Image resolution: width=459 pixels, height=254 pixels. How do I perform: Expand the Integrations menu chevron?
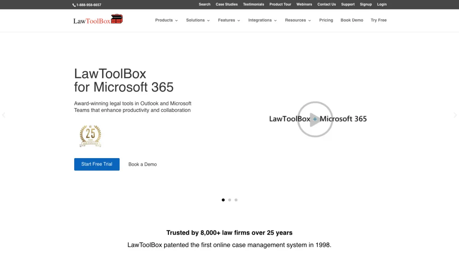point(275,20)
